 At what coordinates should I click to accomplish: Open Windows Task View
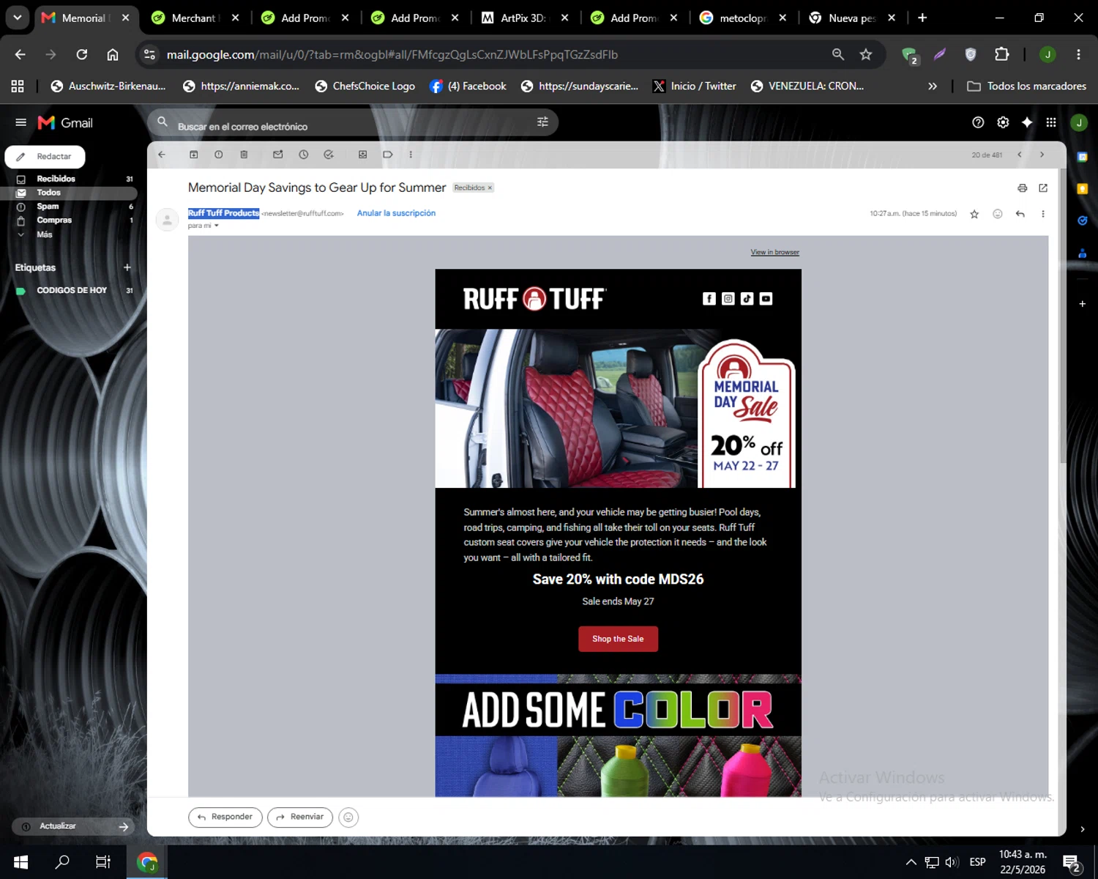coord(103,862)
